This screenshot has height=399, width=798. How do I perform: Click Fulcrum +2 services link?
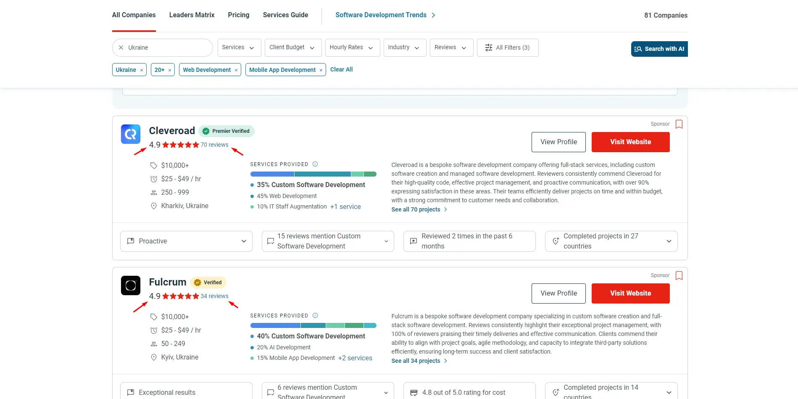pos(355,358)
